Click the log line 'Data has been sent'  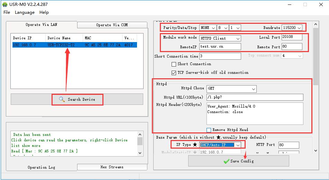[x=32, y=134]
